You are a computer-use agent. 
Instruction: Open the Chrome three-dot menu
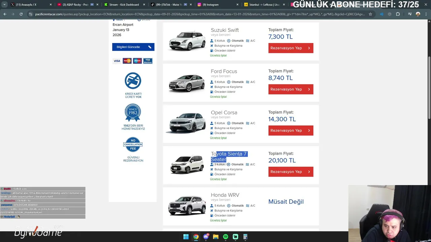[426, 14]
